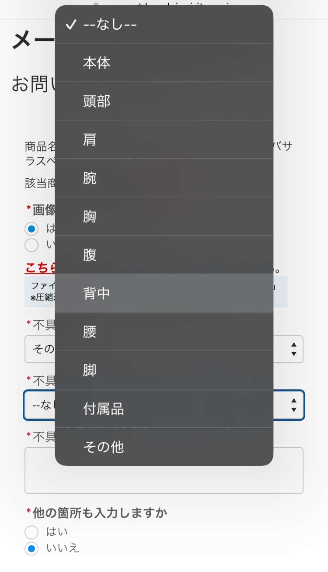
Task: Select the その他 option
Action: [164, 447]
